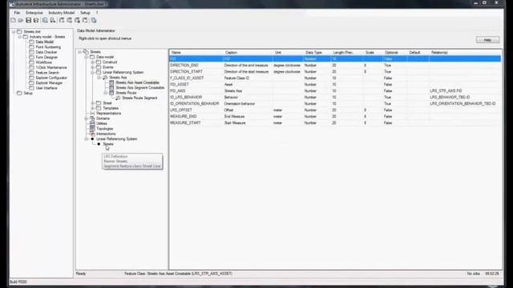Click the Utilities node icon
The width and height of the screenshot is (513, 288).
[93, 123]
